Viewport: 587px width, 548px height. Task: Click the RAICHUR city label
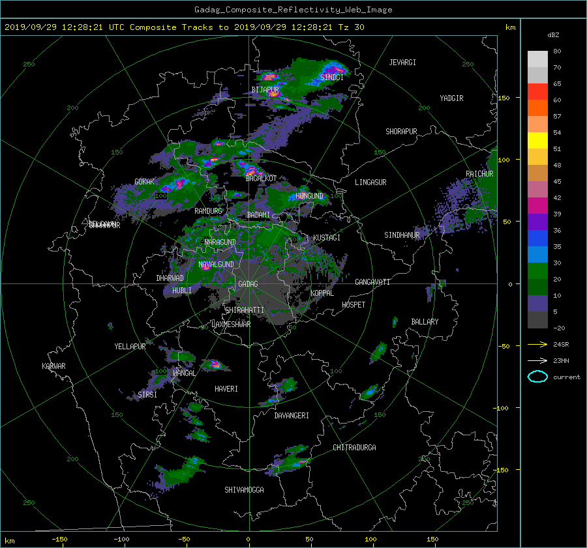[x=479, y=174]
